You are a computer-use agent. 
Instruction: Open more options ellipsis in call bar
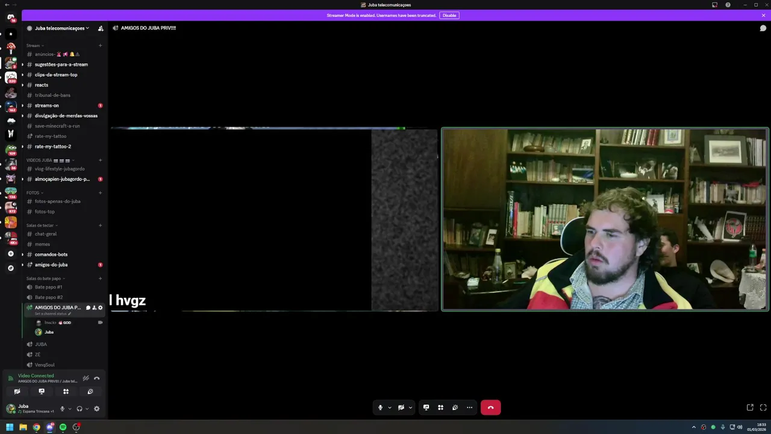(469, 407)
